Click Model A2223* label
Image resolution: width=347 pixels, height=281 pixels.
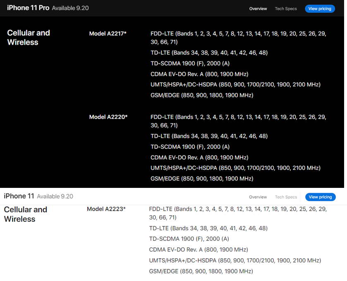(x=106, y=209)
